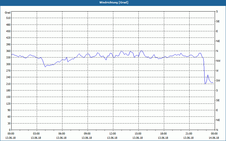Select the 'Grad' unit label on y-axis
Image resolution: width=226 pixels, height=141 pixels.
pyautogui.click(x=8, y=13)
